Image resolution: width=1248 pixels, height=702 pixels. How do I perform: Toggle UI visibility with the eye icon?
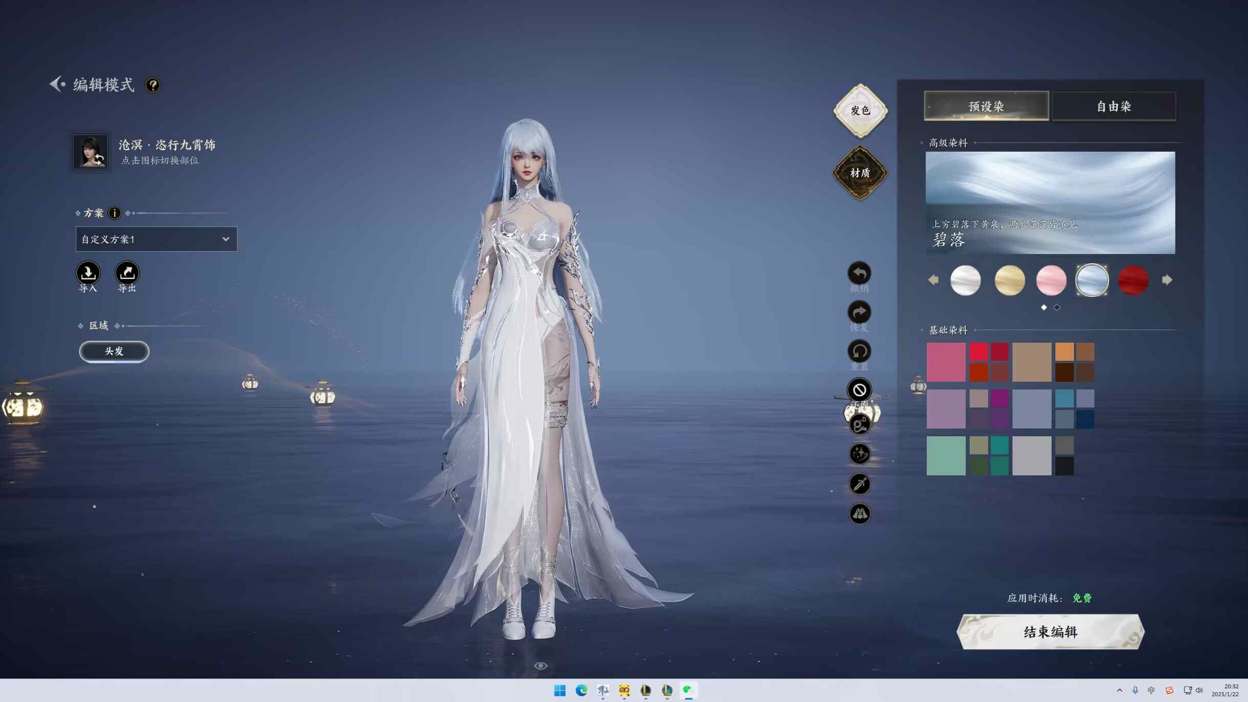[540, 666]
